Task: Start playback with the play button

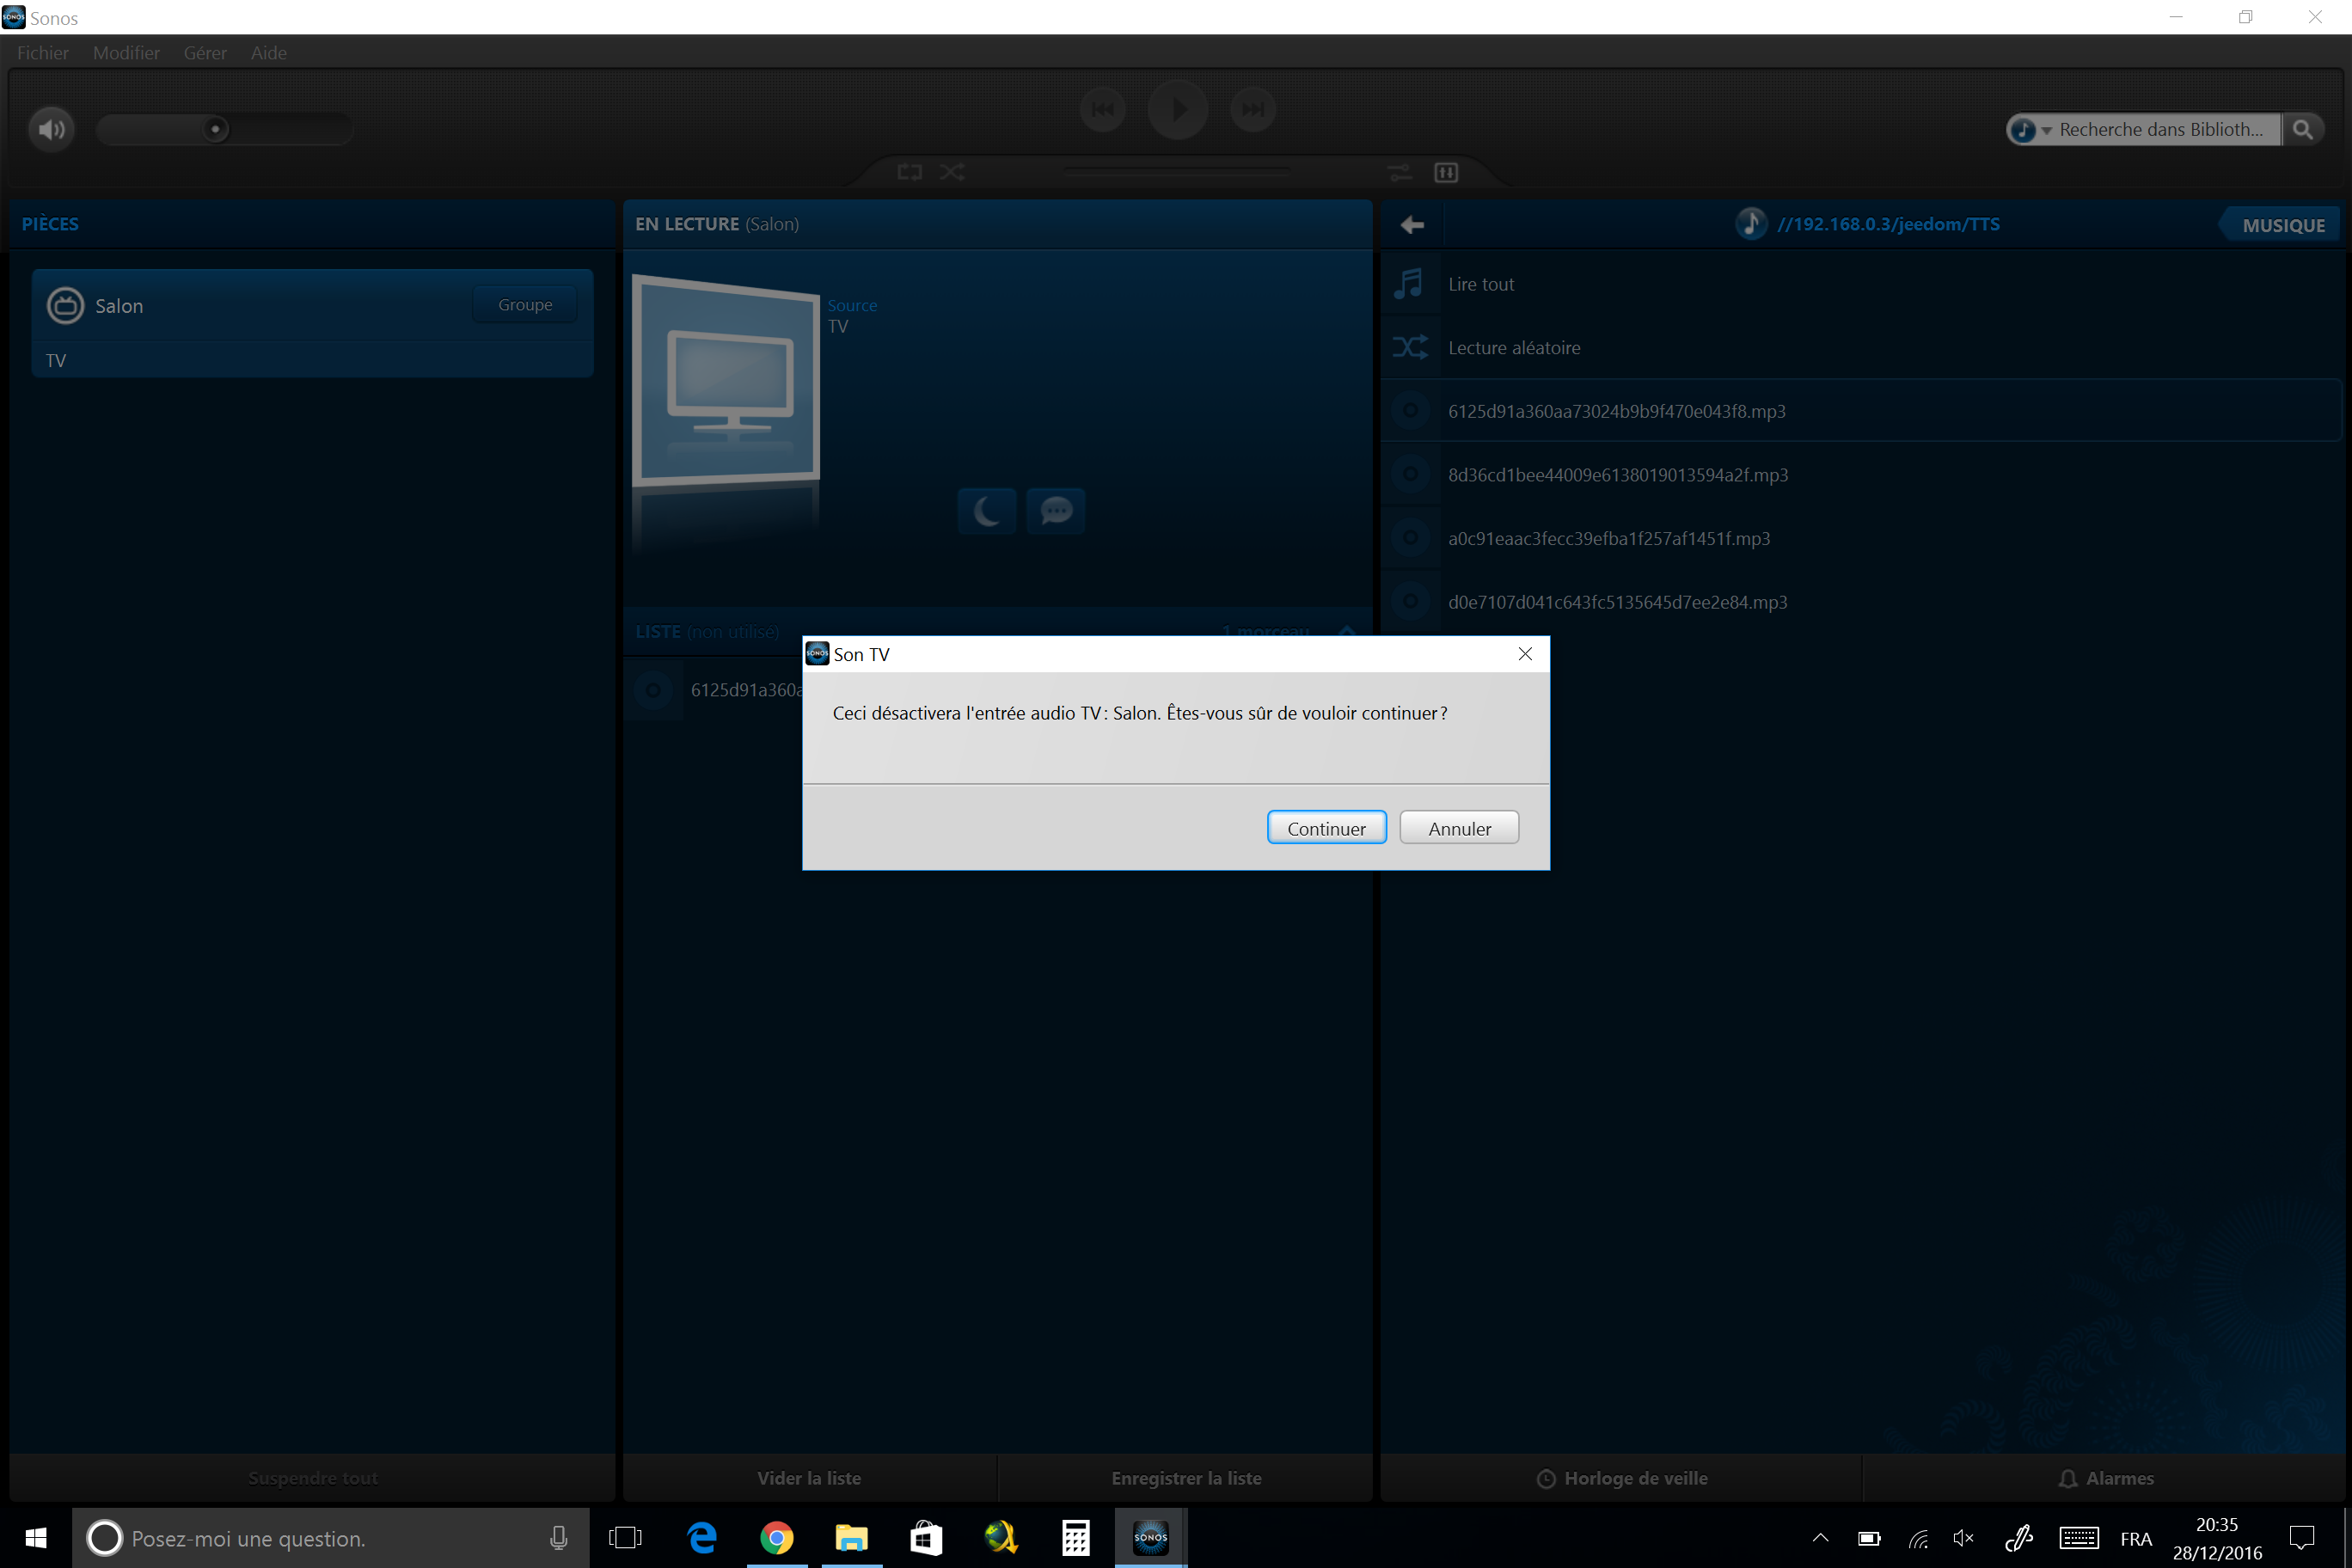Action: [1178, 109]
